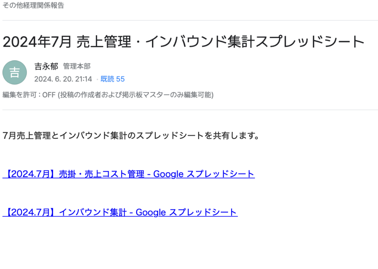Open the インバウンド集計 Google spreadsheet link

pyautogui.click(x=120, y=212)
